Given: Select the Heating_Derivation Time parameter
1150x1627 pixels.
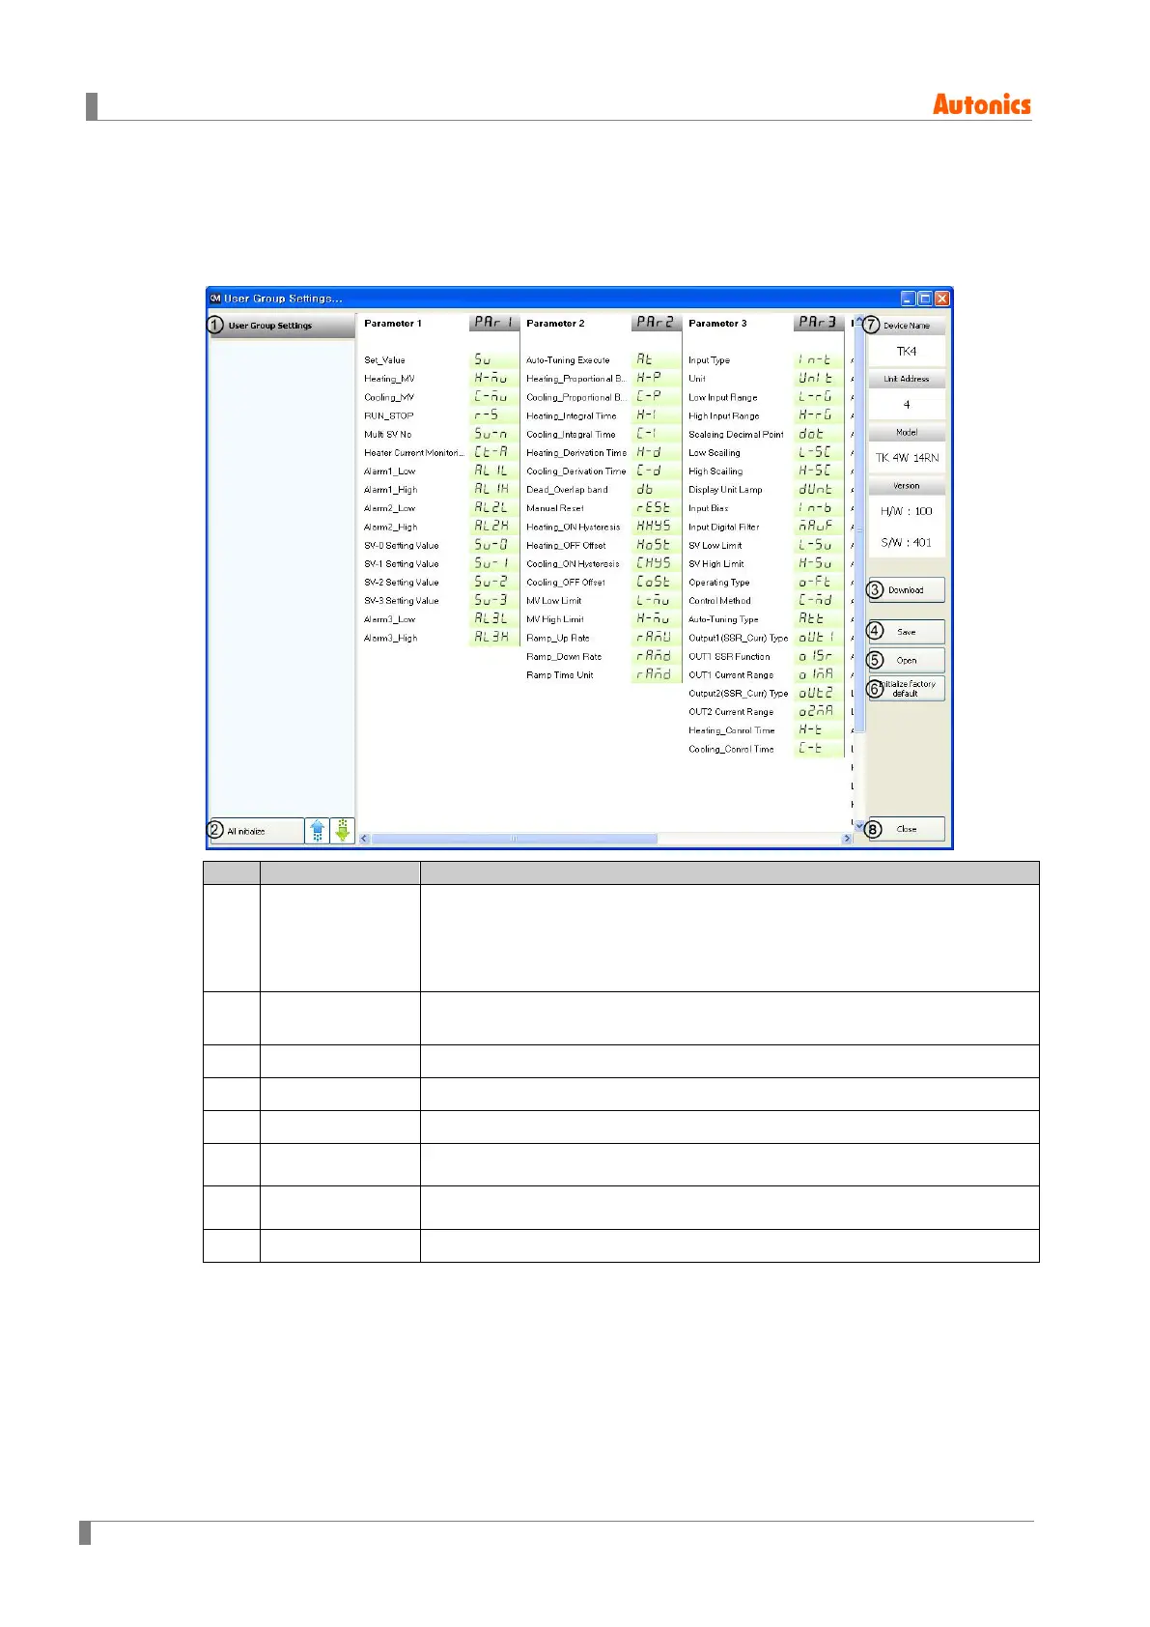Looking at the screenshot, I should coord(576,453).
